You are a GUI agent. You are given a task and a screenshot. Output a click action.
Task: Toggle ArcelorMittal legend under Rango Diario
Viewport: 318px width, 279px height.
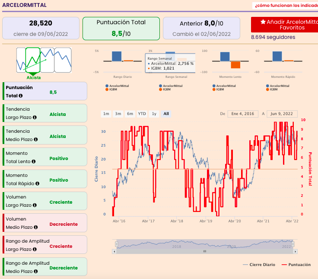click(117, 86)
